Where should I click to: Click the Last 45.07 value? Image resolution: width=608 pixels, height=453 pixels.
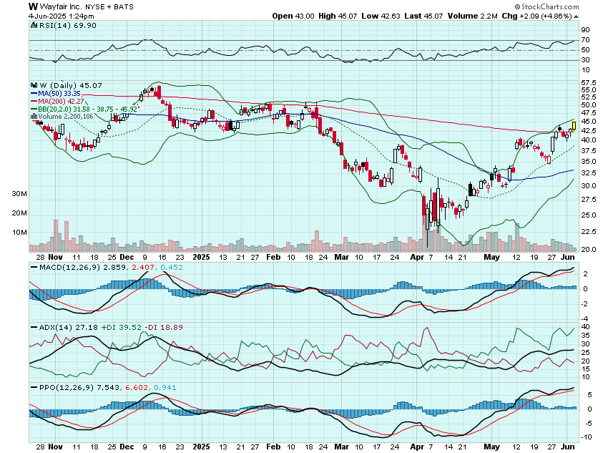[423, 16]
